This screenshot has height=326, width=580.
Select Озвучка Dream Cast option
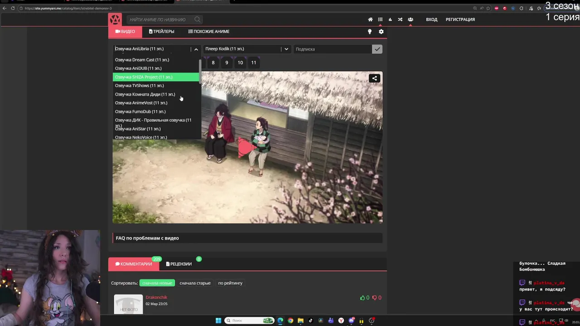click(x=155, y=60)
